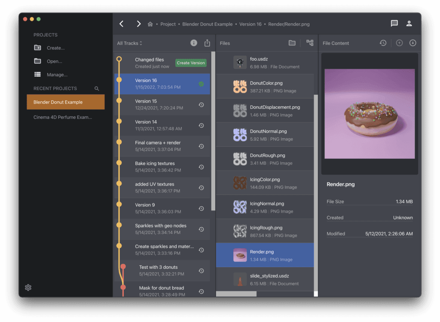440x322 pixels.
Task: Click the tracks list vertical scrollbar
Action: [213, 131]
